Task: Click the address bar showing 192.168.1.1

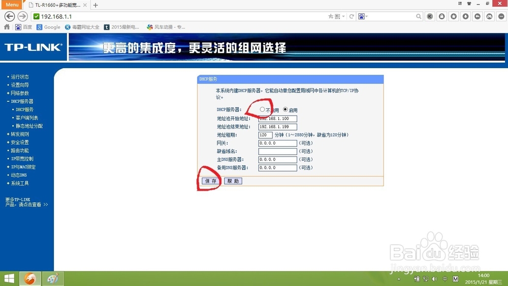Action: click(x=178, y=16)
